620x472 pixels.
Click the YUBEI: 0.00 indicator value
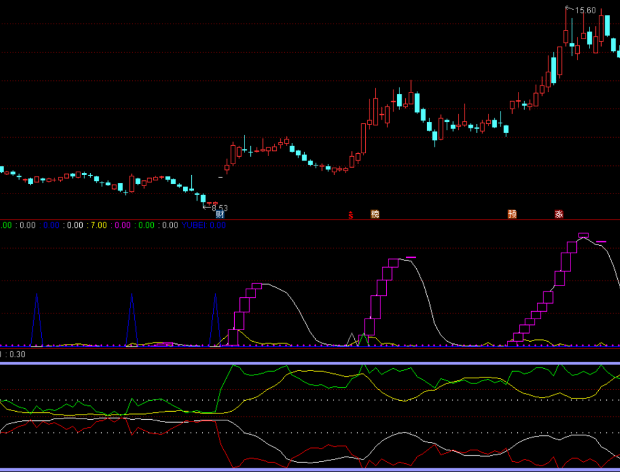204,226
